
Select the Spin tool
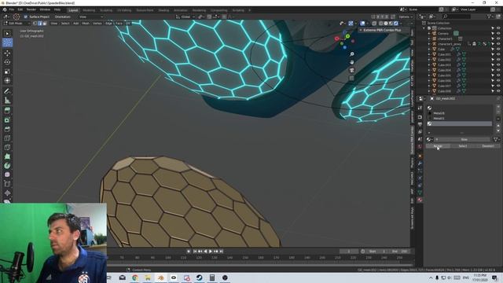pyautogui.click(x=7, y=166)
